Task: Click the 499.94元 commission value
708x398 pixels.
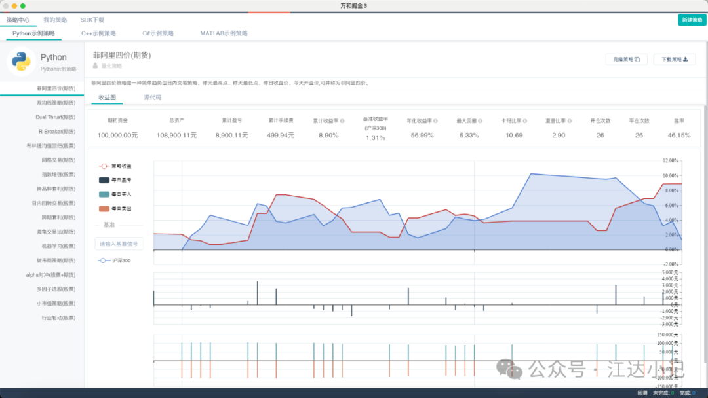Action: coord(281,136)
